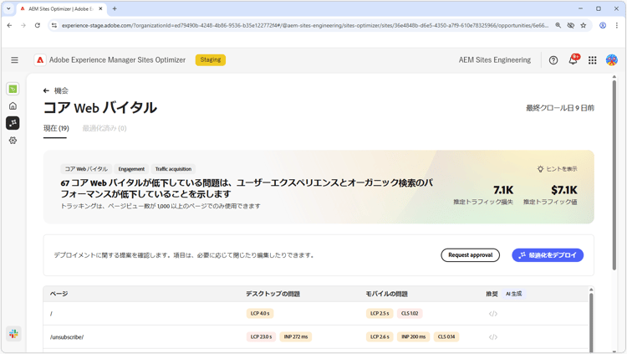Switch to the 最適化済み (0) tab
Image resolution: width=627 pixels, height=354 pixels.
click(x=104, y=129)
